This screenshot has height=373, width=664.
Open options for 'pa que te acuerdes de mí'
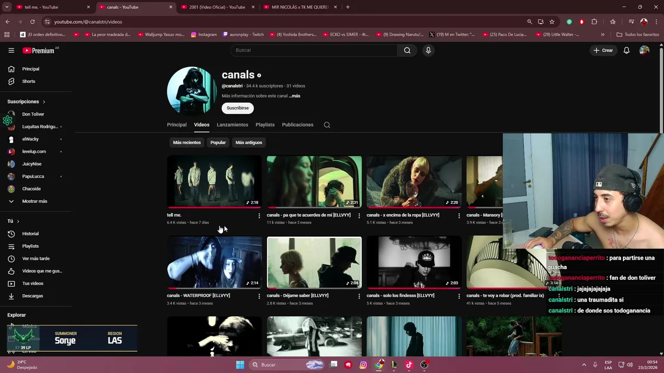[x=359, y=216]
